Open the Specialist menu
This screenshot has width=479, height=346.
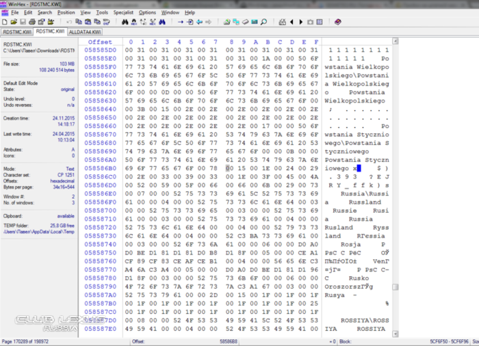pyautogui.click(x=123, y=12)
